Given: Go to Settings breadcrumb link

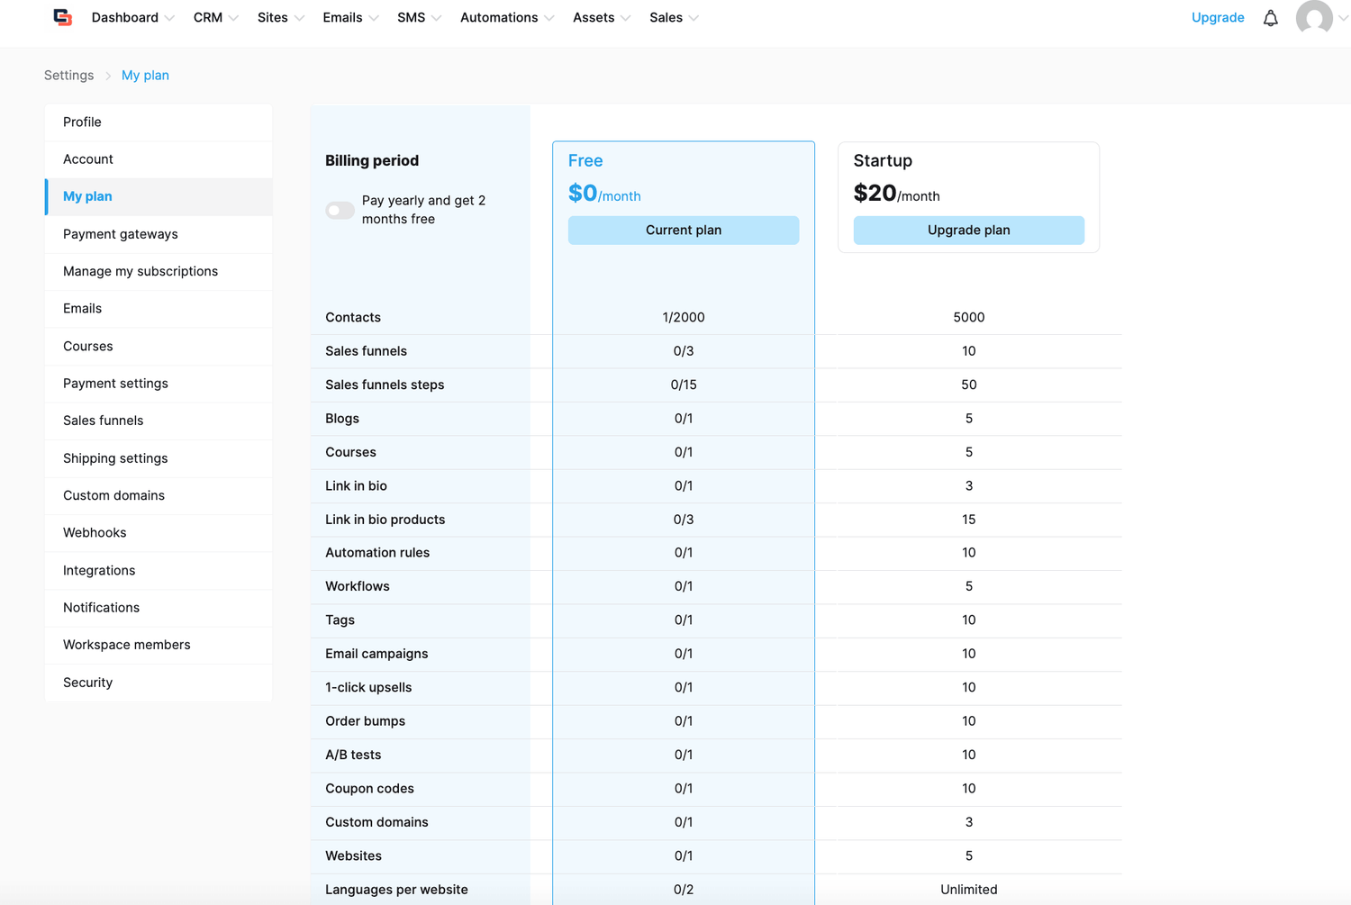Looking at the screenshot, I should (x=69, y=76).
